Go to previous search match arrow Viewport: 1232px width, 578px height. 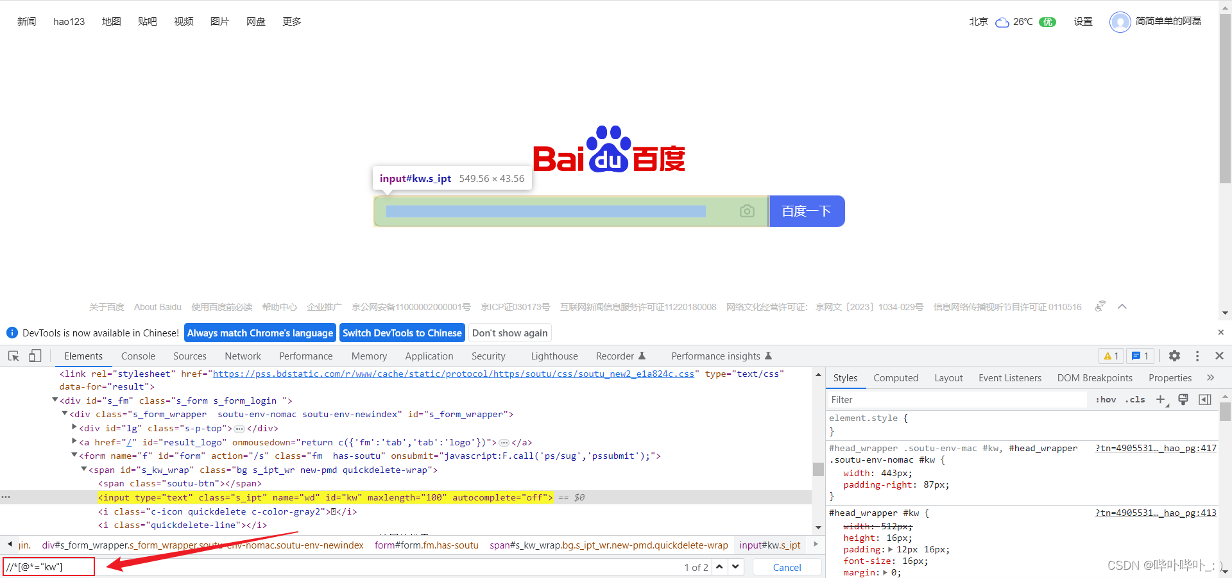coord(719,566)
